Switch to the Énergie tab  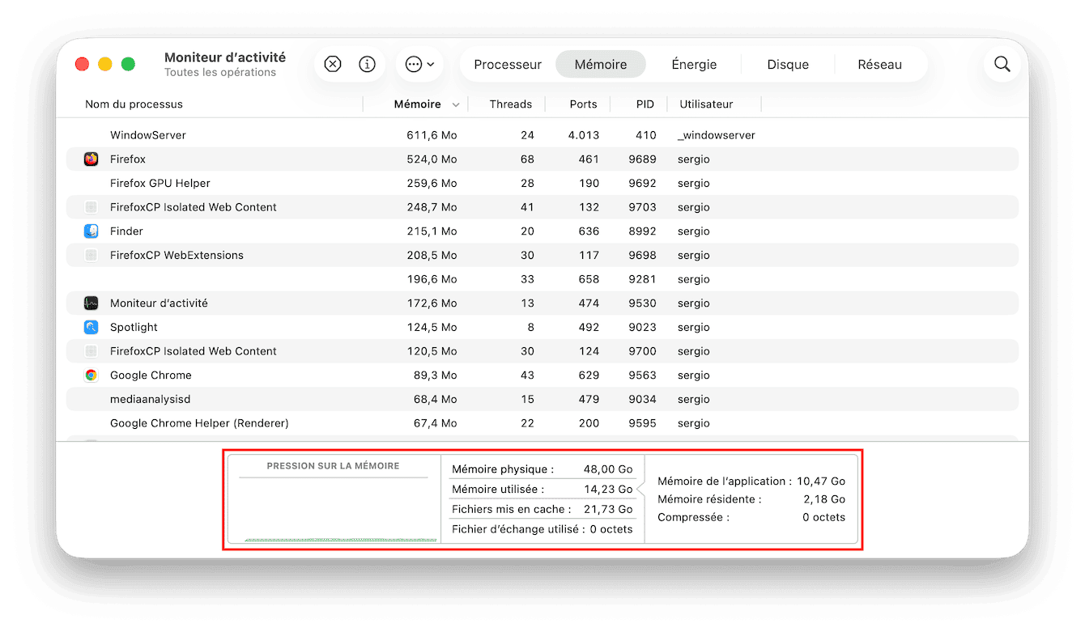694,65
